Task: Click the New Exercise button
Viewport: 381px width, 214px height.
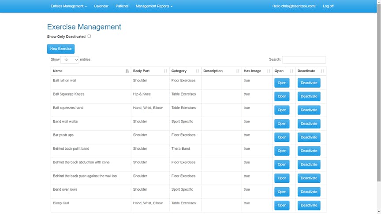Action: click(x=61, y=49)
